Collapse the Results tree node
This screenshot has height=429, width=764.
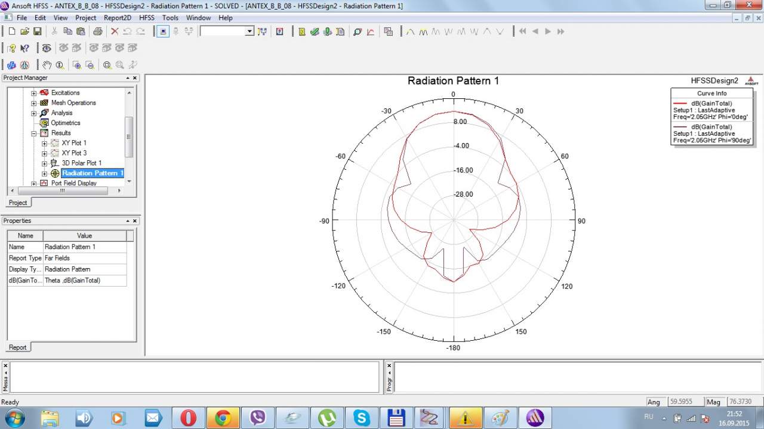pos(34,133)
